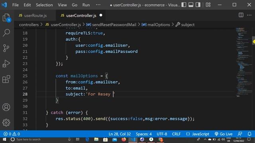This screenshot has height=143, width=255.
Task: Open the Microsoft Store in taskbar
Action: pos(105,139)
